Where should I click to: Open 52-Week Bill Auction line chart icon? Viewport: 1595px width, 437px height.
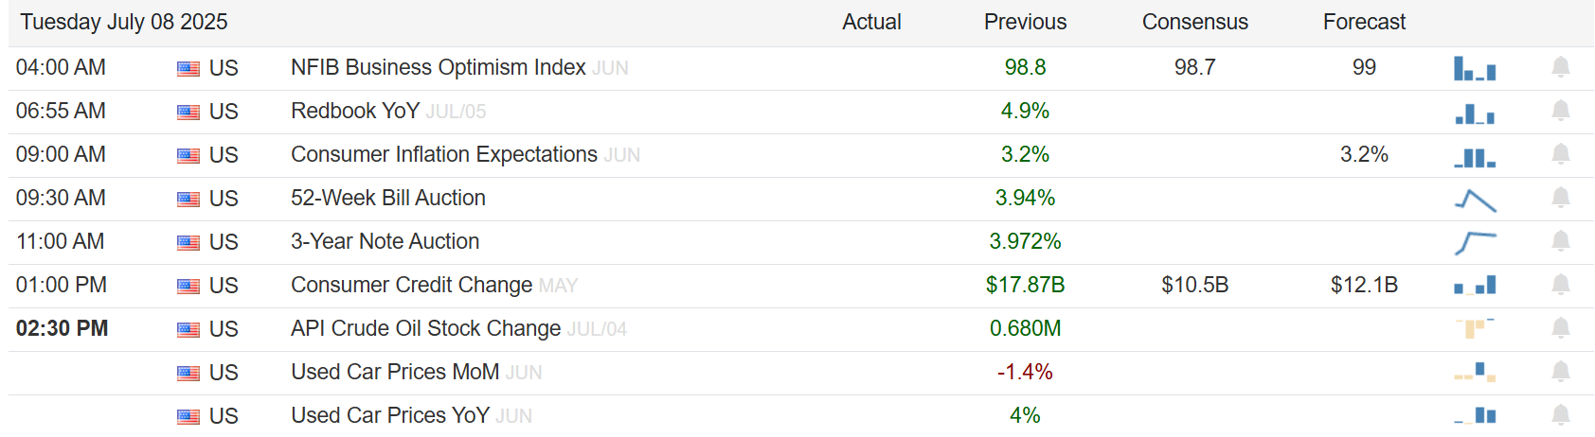tap(1475, 199)
